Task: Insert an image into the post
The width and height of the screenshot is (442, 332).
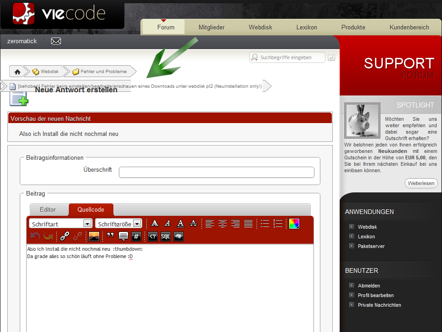Action: click(94, 236)
